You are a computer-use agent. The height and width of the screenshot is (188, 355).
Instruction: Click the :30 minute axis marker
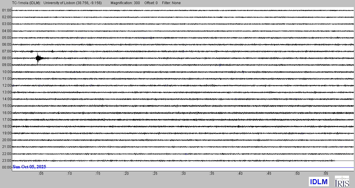pyautogui.click(x=183, y=174)
